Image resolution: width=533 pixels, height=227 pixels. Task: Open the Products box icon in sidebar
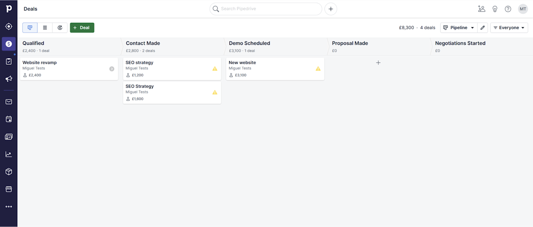(x=8, y=172)
